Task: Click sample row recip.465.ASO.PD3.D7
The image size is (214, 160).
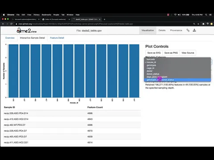Action: (72, 136)
